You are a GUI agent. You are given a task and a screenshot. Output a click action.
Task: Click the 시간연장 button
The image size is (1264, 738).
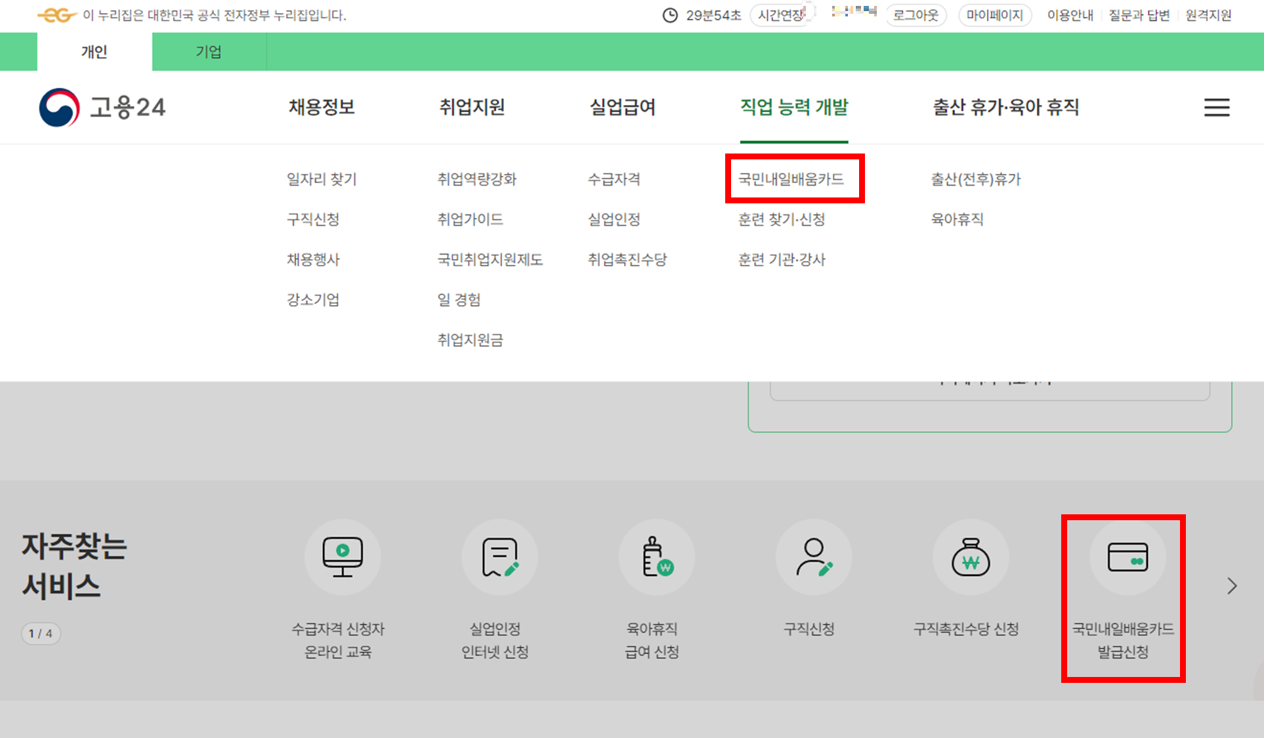[x=780, y=15]
